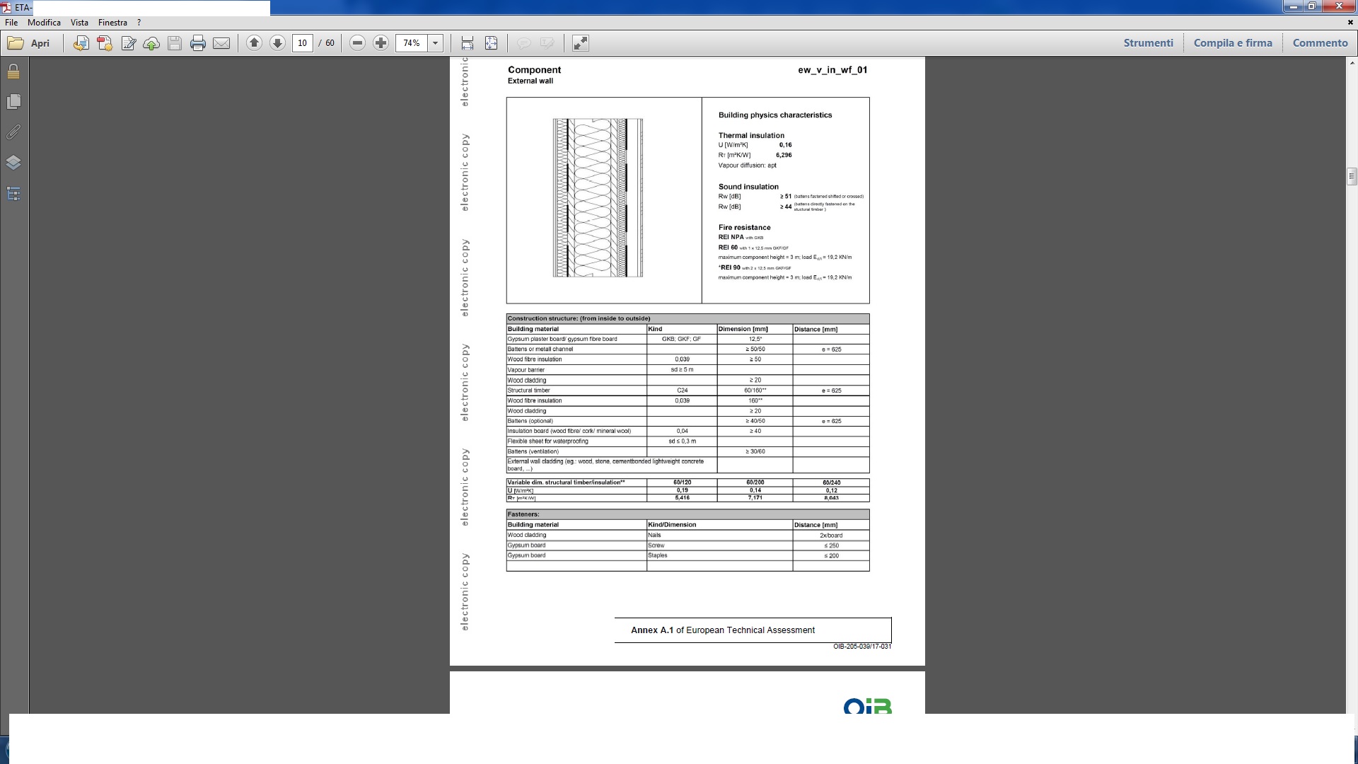Viewport: 1358px width, 764px height.
Task: Click the 'Thermal insulation' heading
Action: [x=751, y=135]
